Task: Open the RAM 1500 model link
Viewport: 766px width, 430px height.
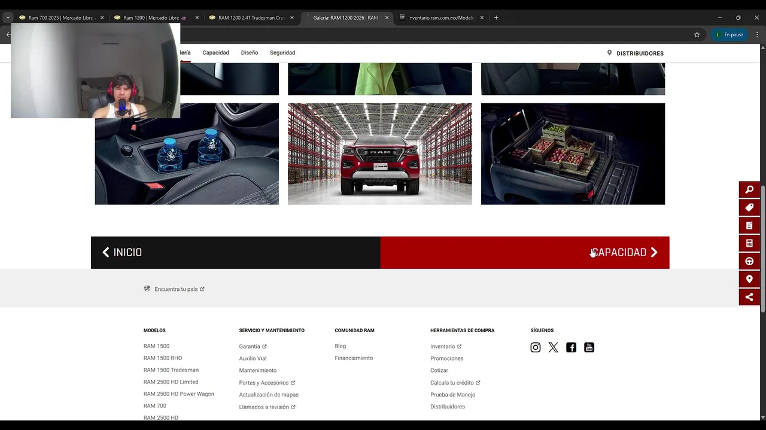Action: click(x=156, y=346)
